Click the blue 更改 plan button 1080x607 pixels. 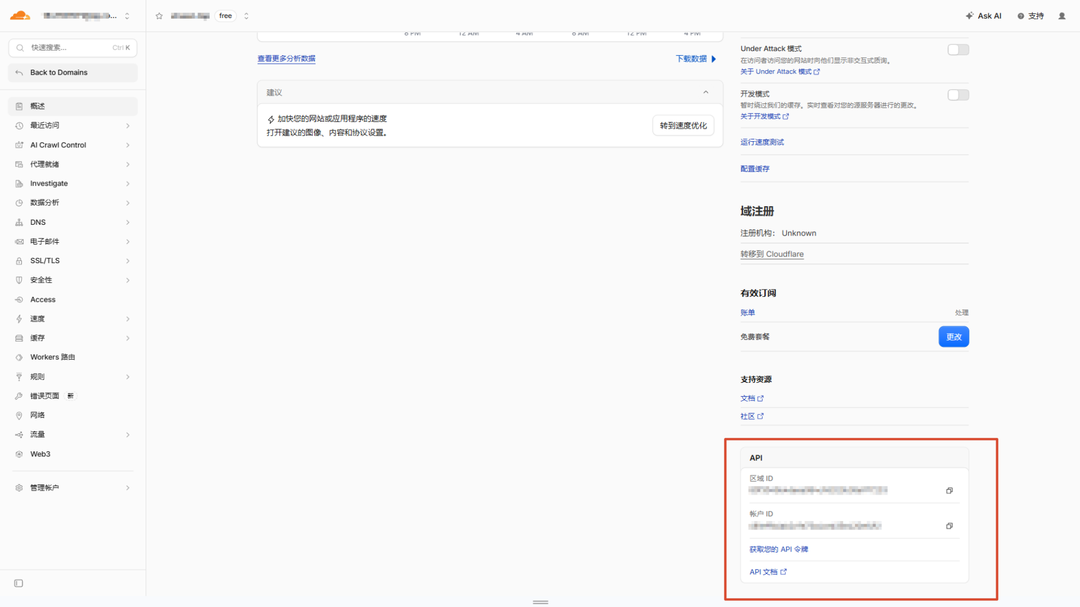pyautogui.click(x=953, y=337)
